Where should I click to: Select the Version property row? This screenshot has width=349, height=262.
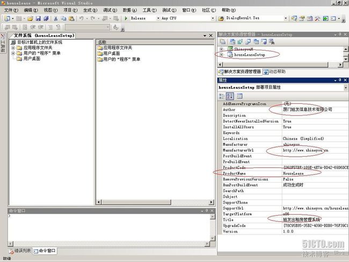(x=283, y=231)
